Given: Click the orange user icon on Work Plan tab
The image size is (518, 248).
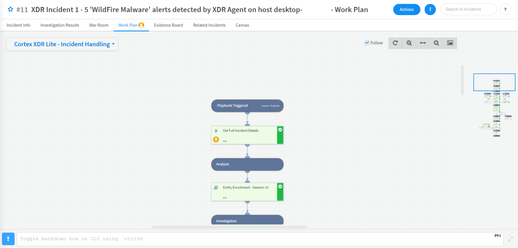Looking at the screenshot, I should point(141,25).
